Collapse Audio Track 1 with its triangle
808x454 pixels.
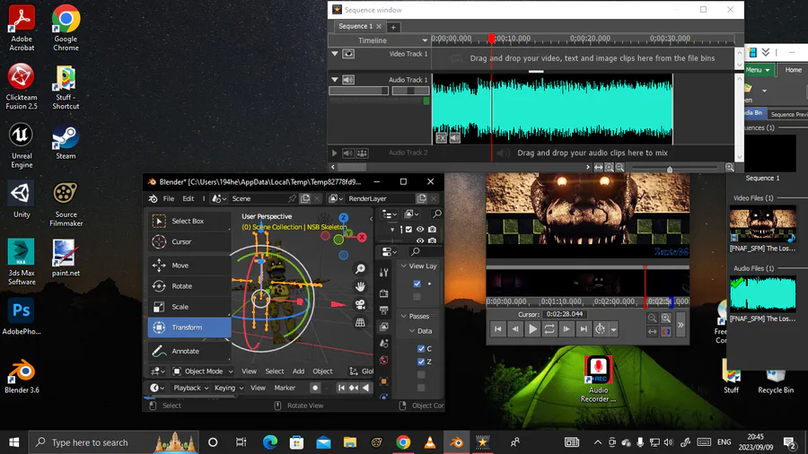pyautogui.click(x=335, y=80)
